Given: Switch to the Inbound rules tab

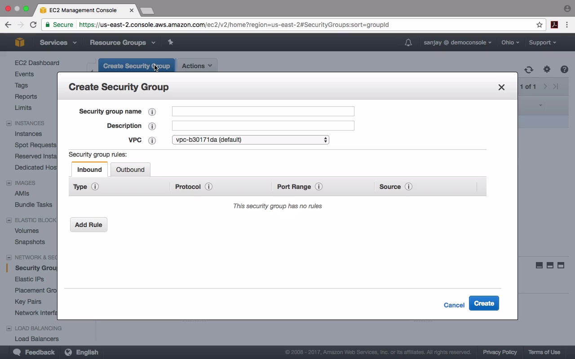Looking at the screenshot, I should [x=89, y=170].
